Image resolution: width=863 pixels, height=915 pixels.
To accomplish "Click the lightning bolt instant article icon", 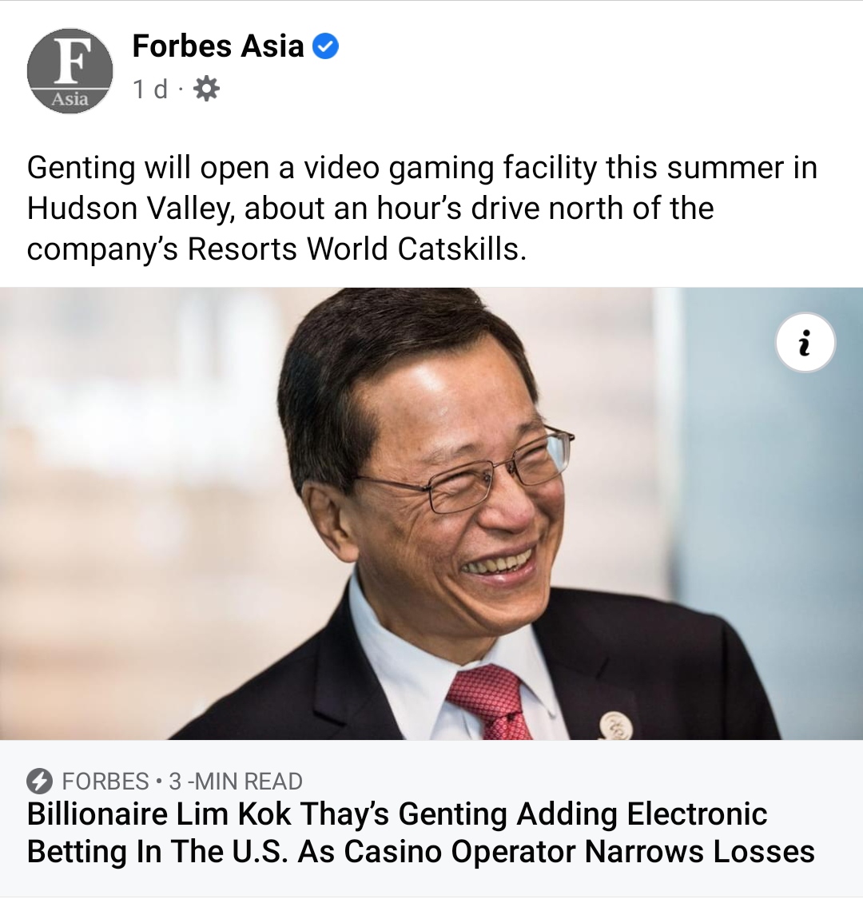I will click(x=39, y=782).
